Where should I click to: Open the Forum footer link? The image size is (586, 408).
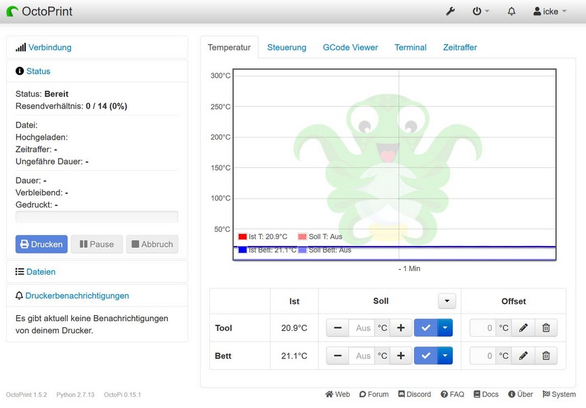pyautogui.click(x=374, y=394)
